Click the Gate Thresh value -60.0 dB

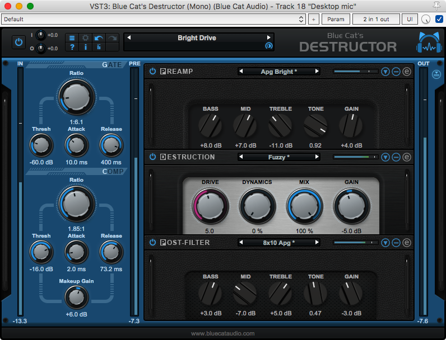(x=41, y=162)
